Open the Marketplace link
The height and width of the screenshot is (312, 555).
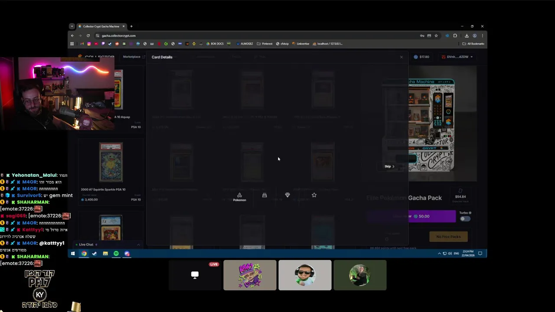(x=134, y=57)
